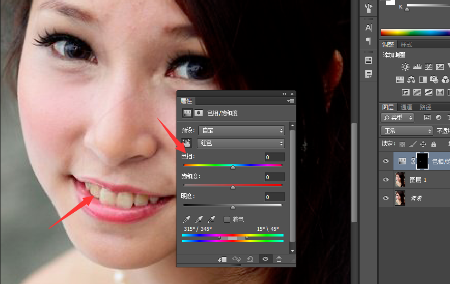This screenshot has width=450, height=284.
Task: Click the reset to defaults arrow icon
Action: [x=250, y=259]
